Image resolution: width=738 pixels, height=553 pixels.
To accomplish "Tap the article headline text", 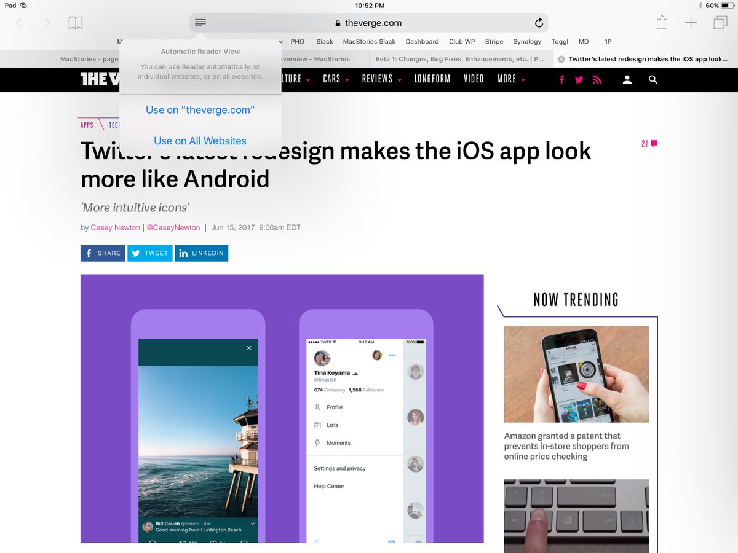I will pos(336,165).
